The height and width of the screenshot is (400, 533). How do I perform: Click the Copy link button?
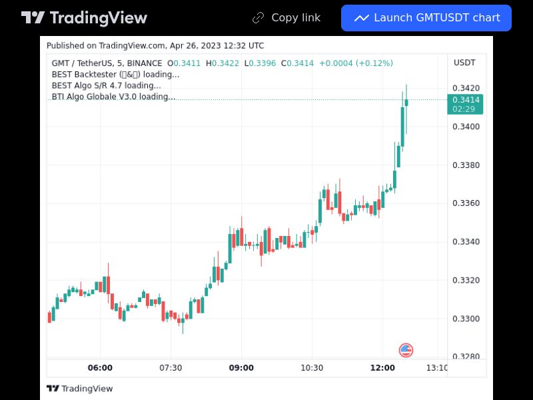coord(286,18)
